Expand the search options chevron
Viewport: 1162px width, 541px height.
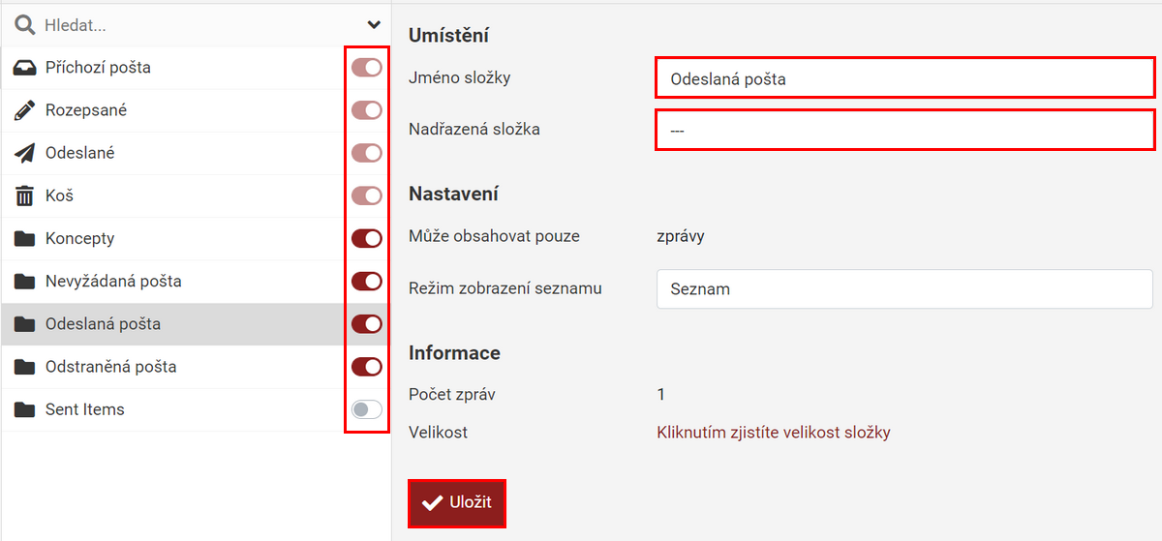tap(374, 25)
